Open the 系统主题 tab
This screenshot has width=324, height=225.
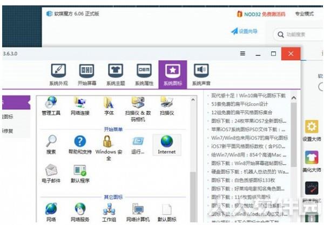(x=116, y=75)
